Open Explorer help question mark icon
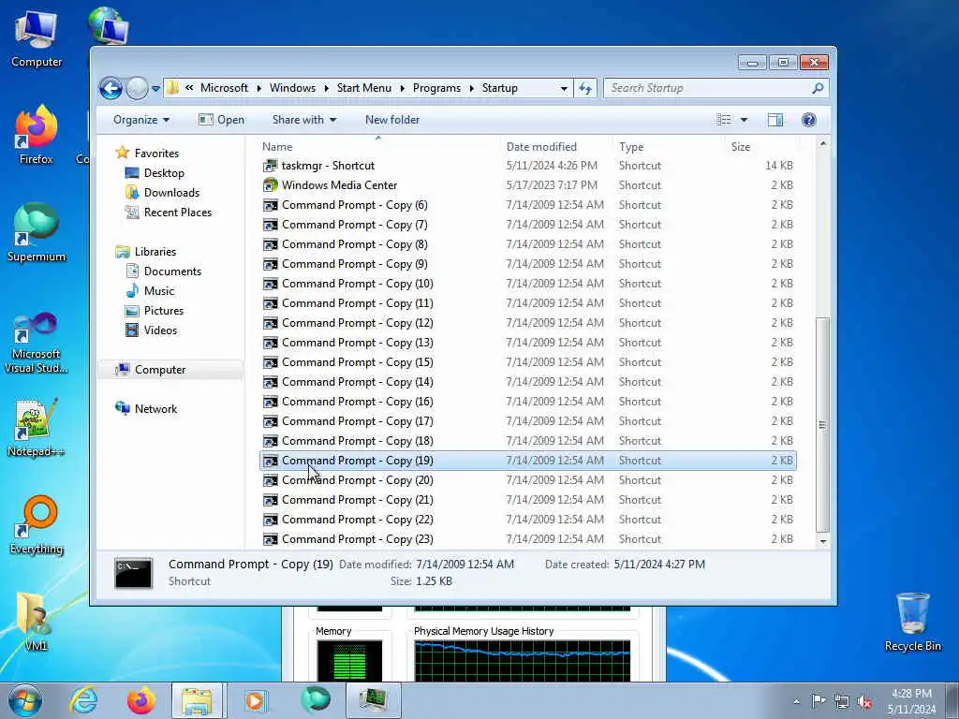The width and height of the screenshot is (959, 719). point(808,120)
